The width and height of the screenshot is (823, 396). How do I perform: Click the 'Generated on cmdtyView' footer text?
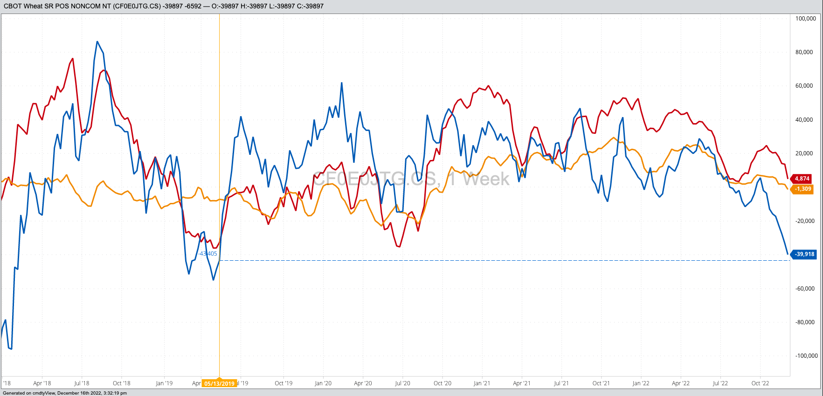pyautogui.click(x=65, y=393)
